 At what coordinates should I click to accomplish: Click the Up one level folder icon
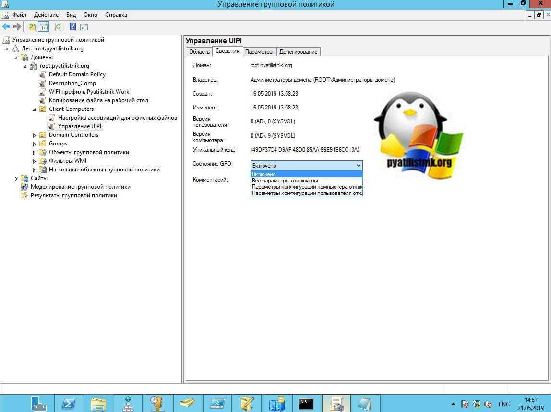(x=32, y=27)
